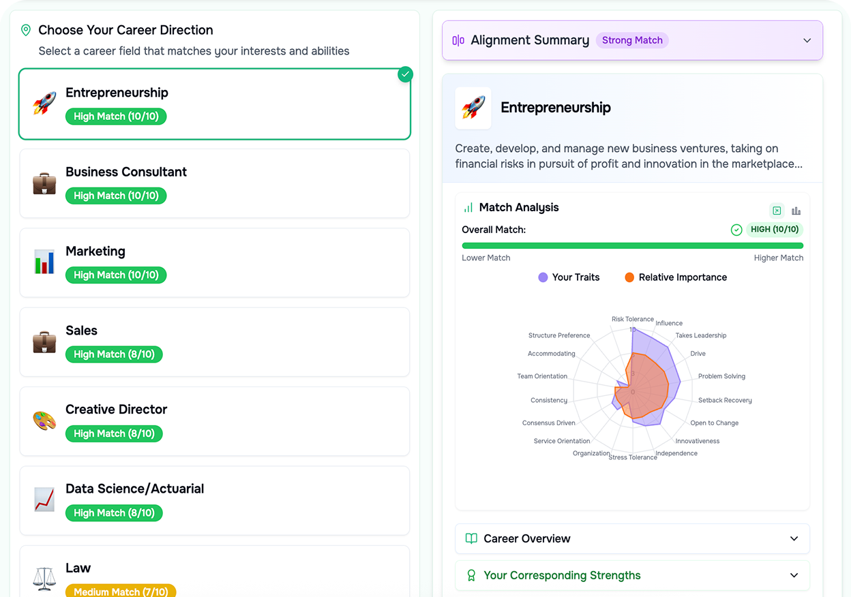Viewport: 851px width, 597px height.
Task: Click the Sales High Match (8/10) badge
Action: click(x=114, y=354)
